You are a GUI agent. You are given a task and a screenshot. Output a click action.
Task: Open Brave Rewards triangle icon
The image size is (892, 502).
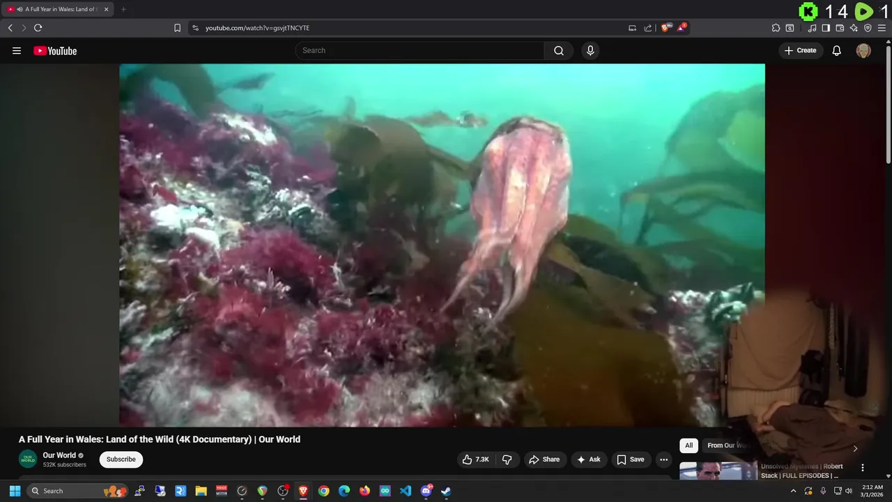pos(682,28)
